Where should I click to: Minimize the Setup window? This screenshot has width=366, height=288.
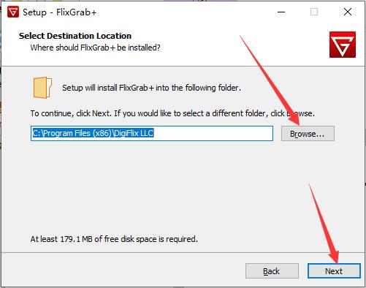click(281, 12)
